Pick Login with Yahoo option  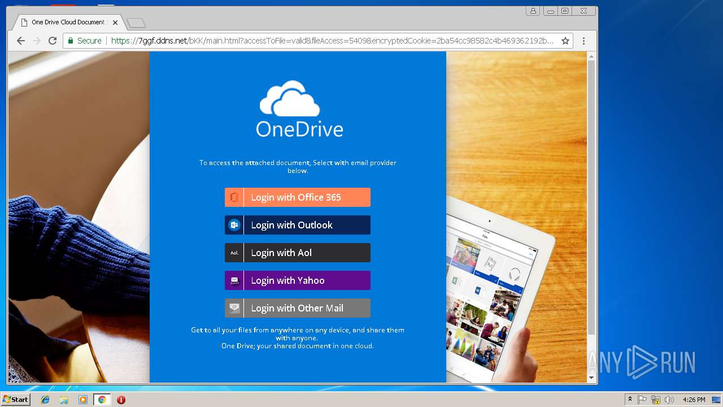point(298,280)
